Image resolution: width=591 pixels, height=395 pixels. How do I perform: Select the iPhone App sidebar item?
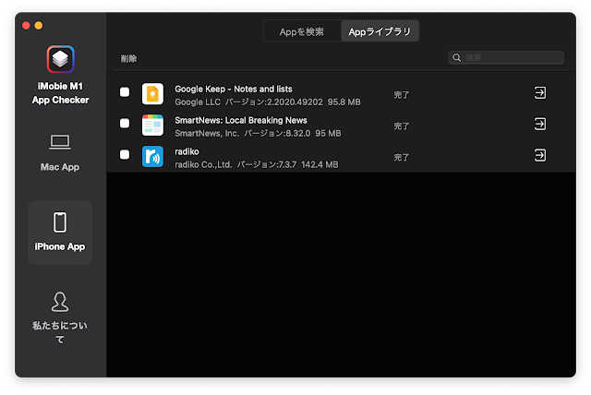click(x=60, y=233)
